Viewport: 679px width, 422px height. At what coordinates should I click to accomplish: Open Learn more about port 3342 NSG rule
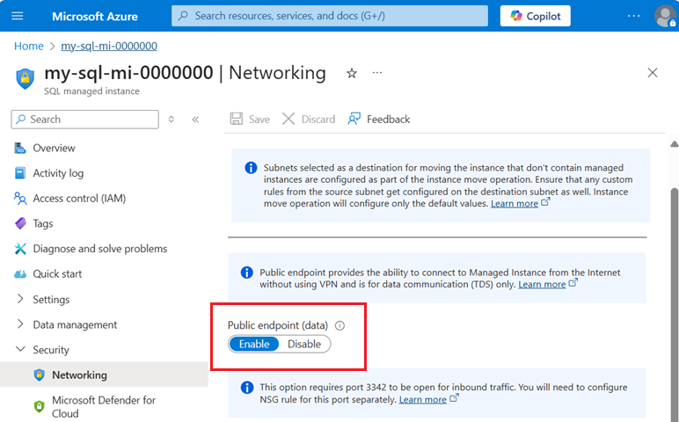coord(423,399)
